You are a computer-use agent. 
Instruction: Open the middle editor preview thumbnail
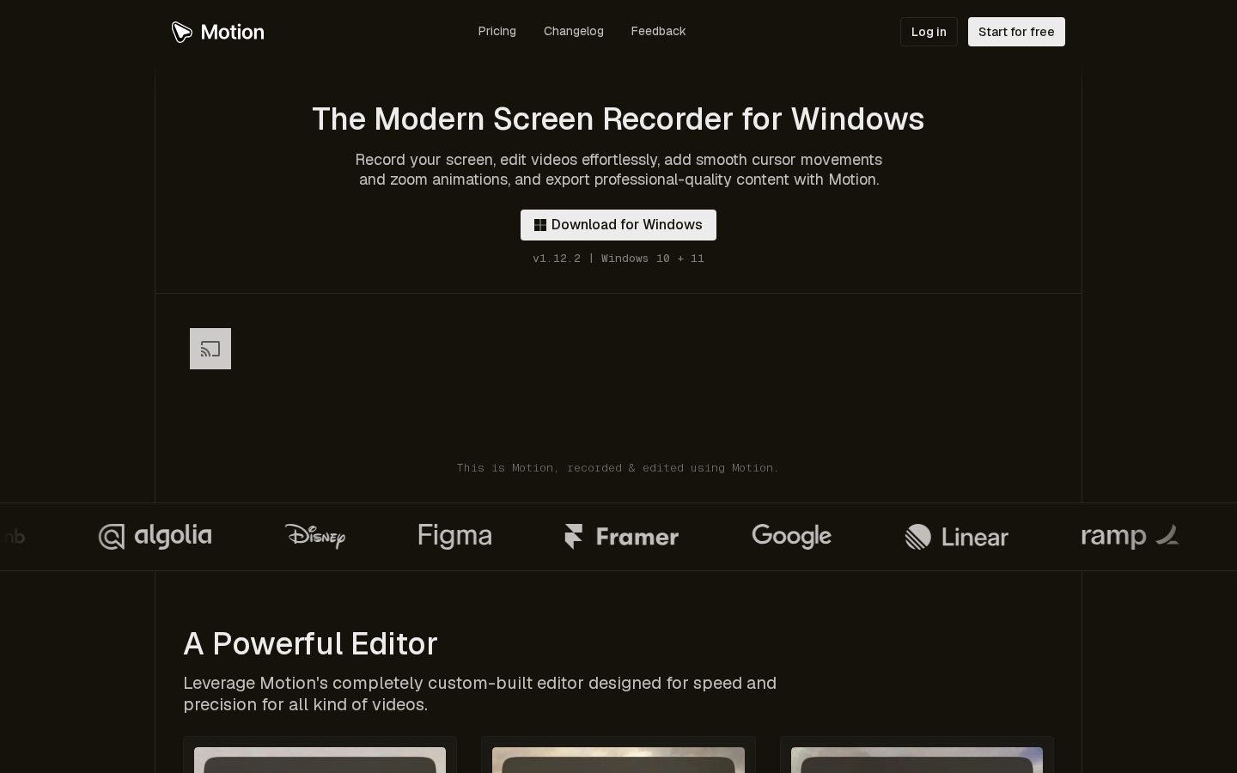point(618,760)
